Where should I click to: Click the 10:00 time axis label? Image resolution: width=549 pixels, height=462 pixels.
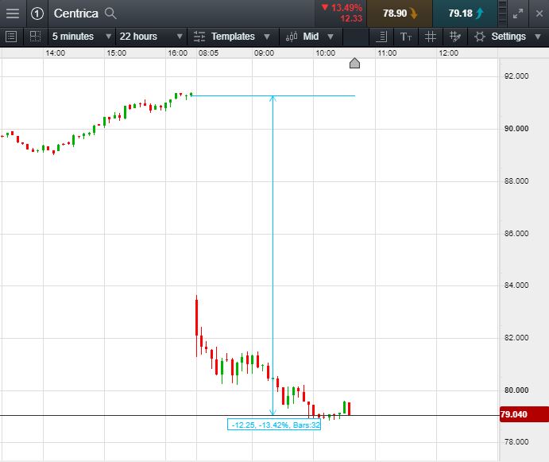pyautogui.click(x=325, y=53)
